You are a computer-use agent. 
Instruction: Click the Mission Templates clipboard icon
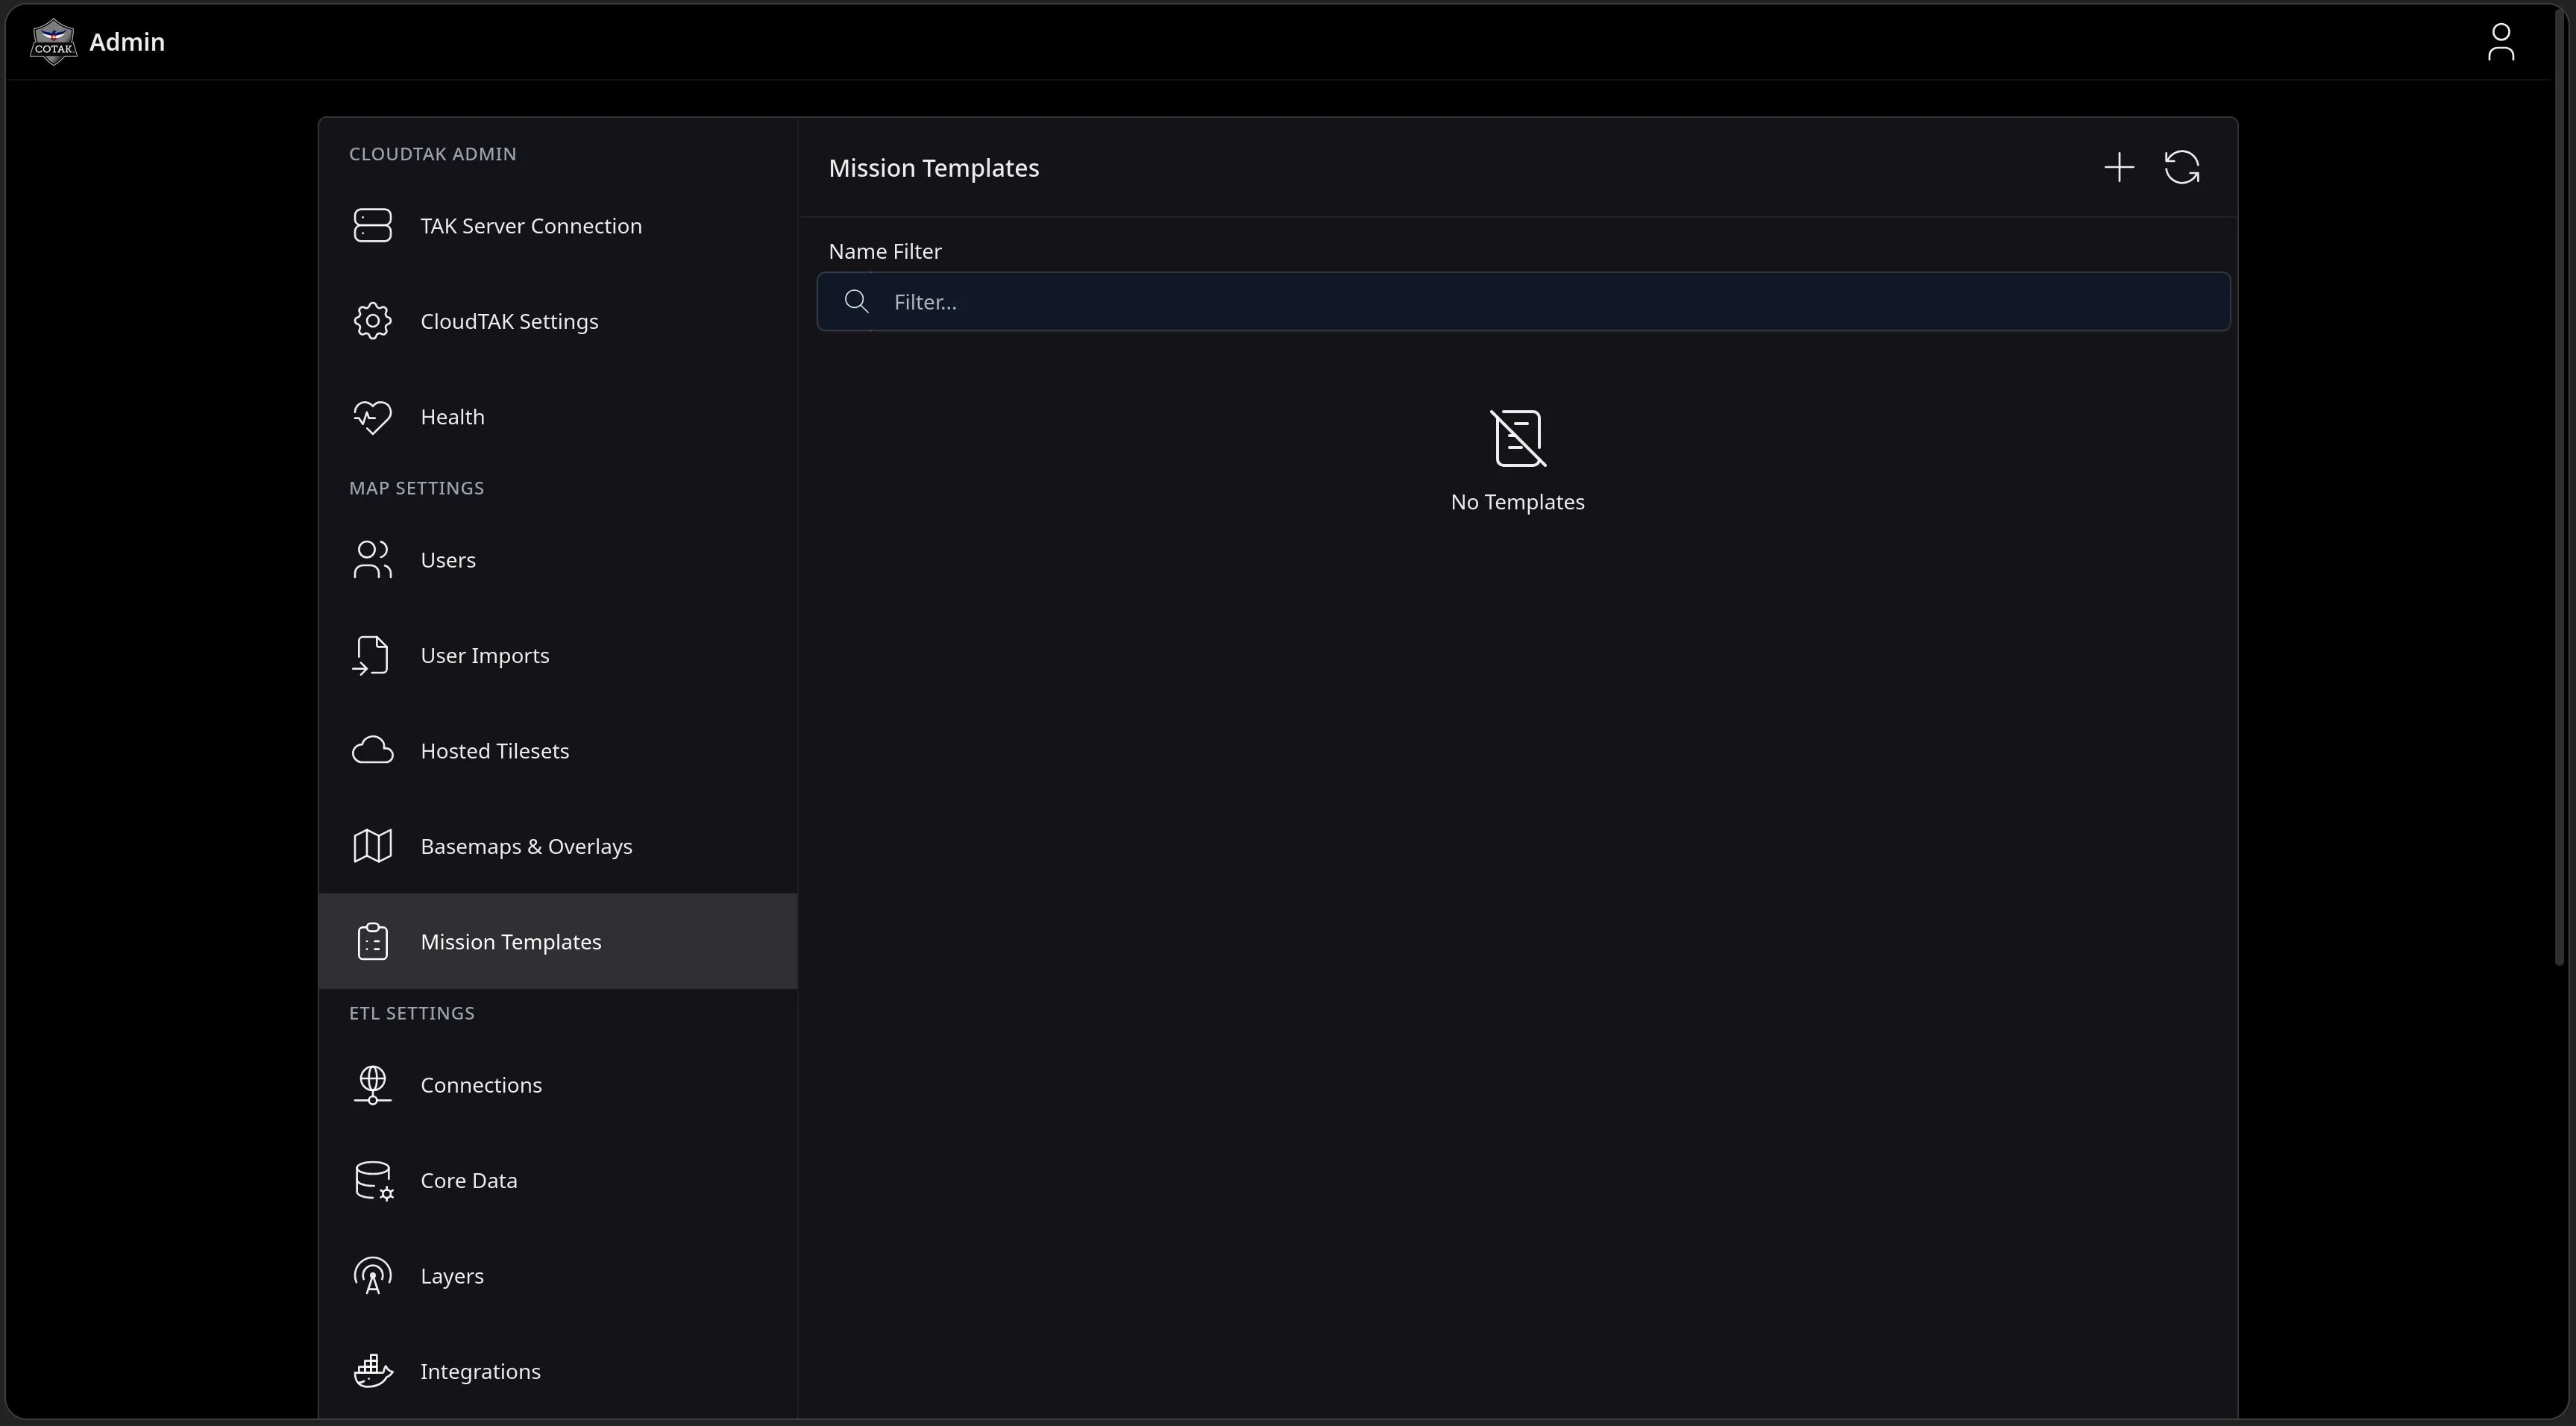click(373, 942)
